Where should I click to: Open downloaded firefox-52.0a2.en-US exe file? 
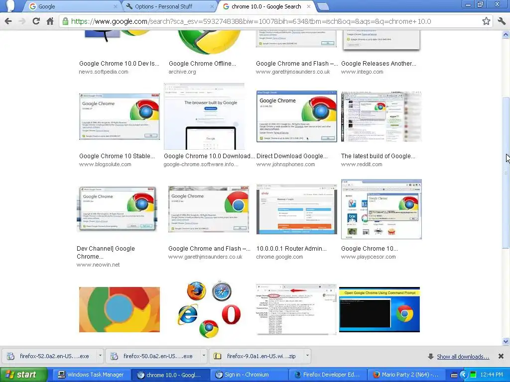click(x=49, y=356)
